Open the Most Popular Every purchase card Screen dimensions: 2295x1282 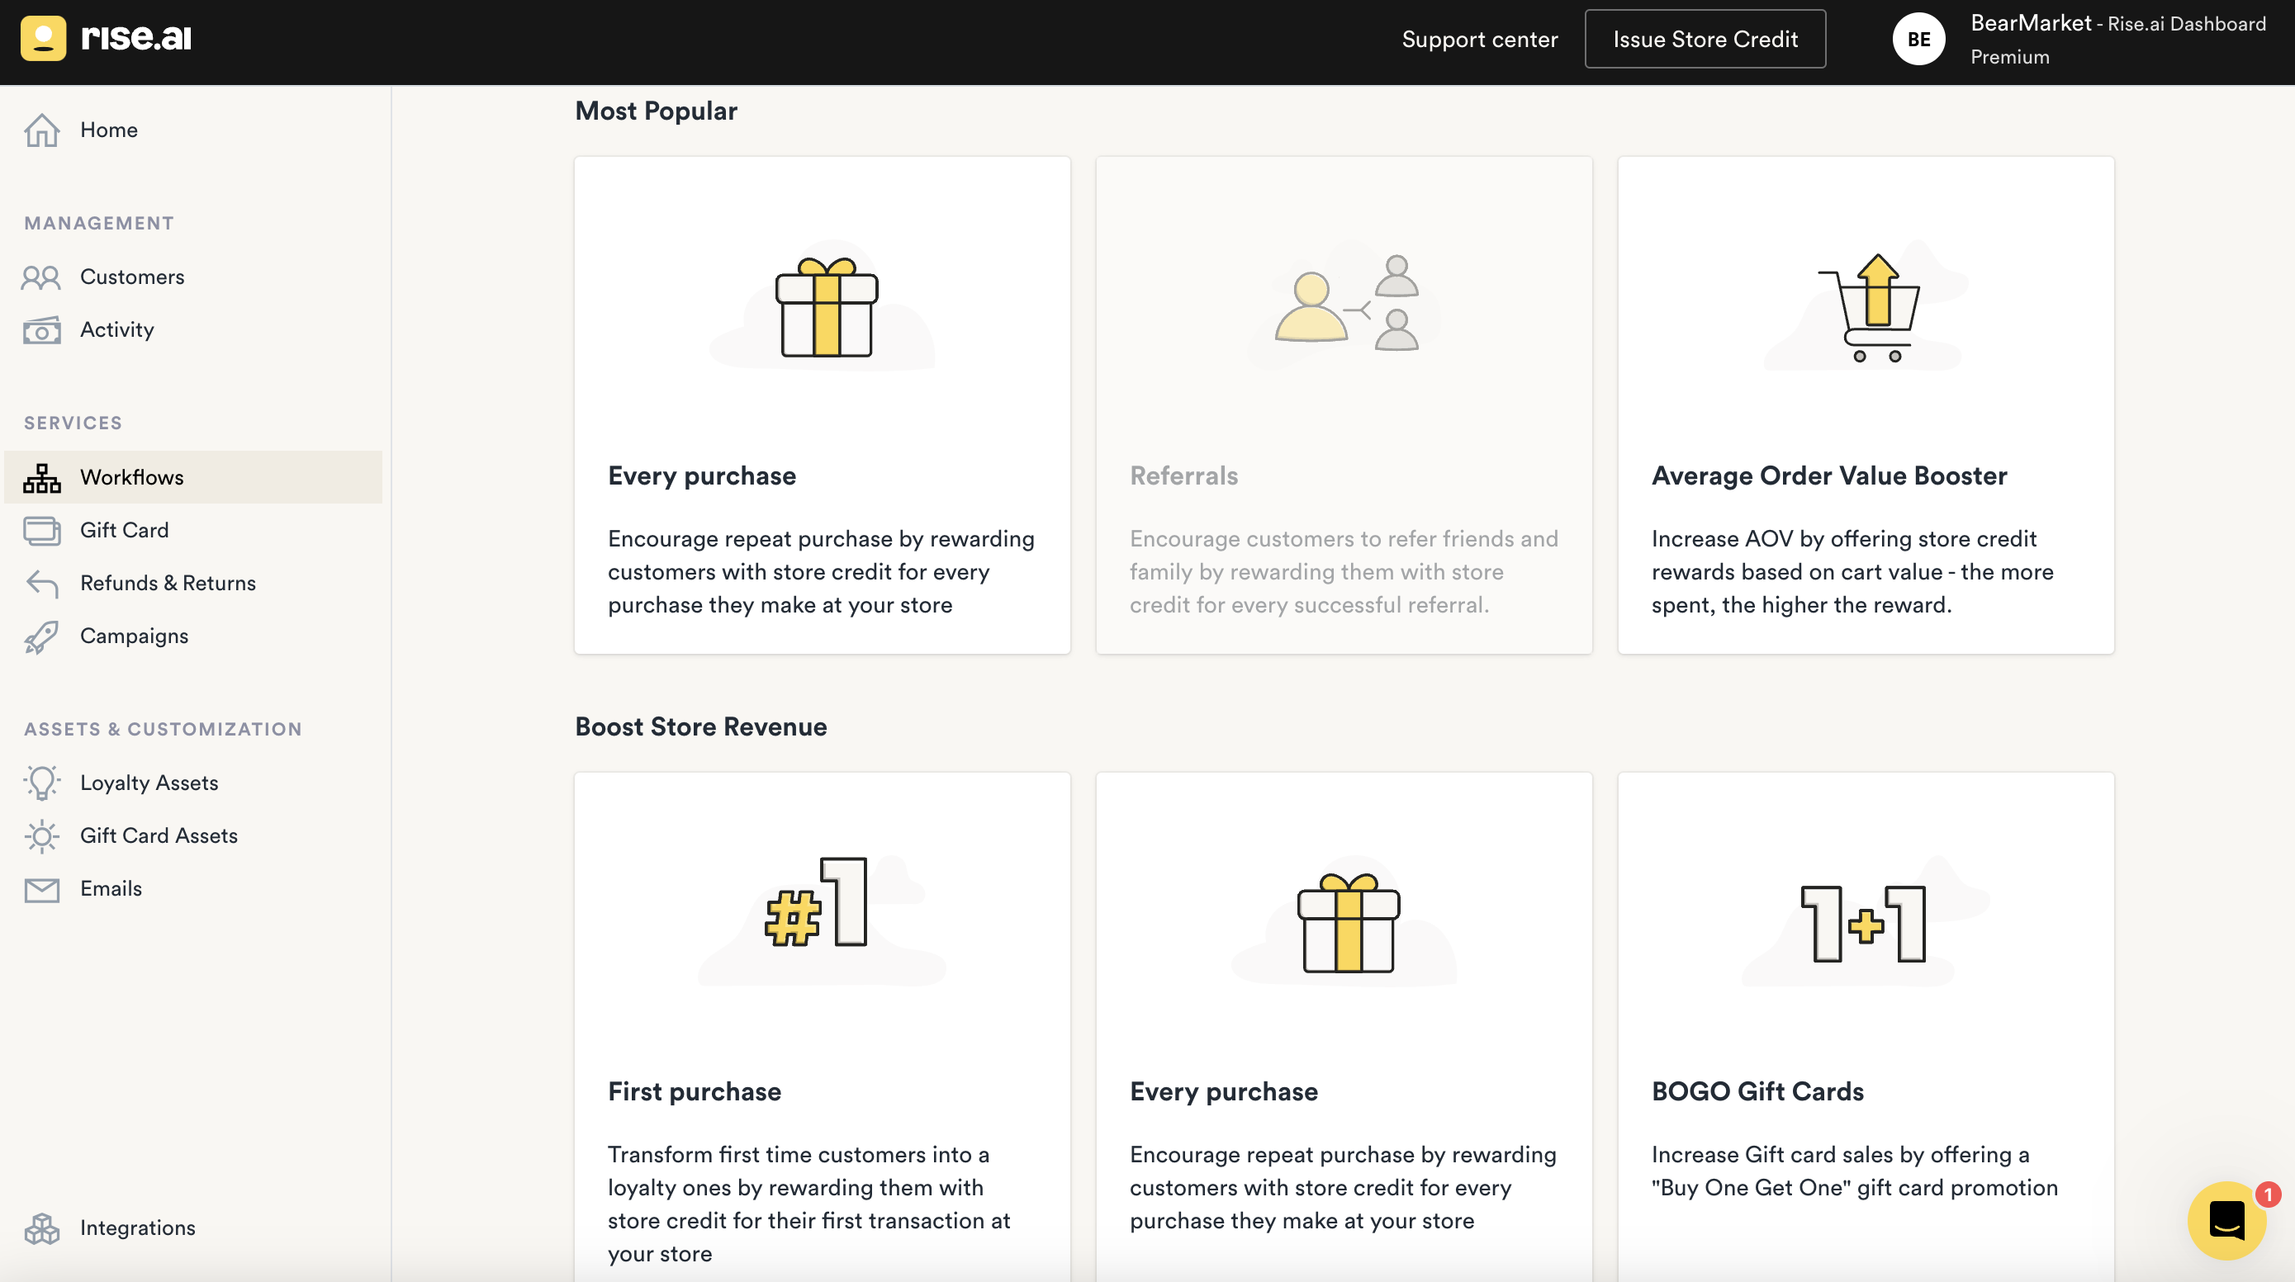[822, 406]
